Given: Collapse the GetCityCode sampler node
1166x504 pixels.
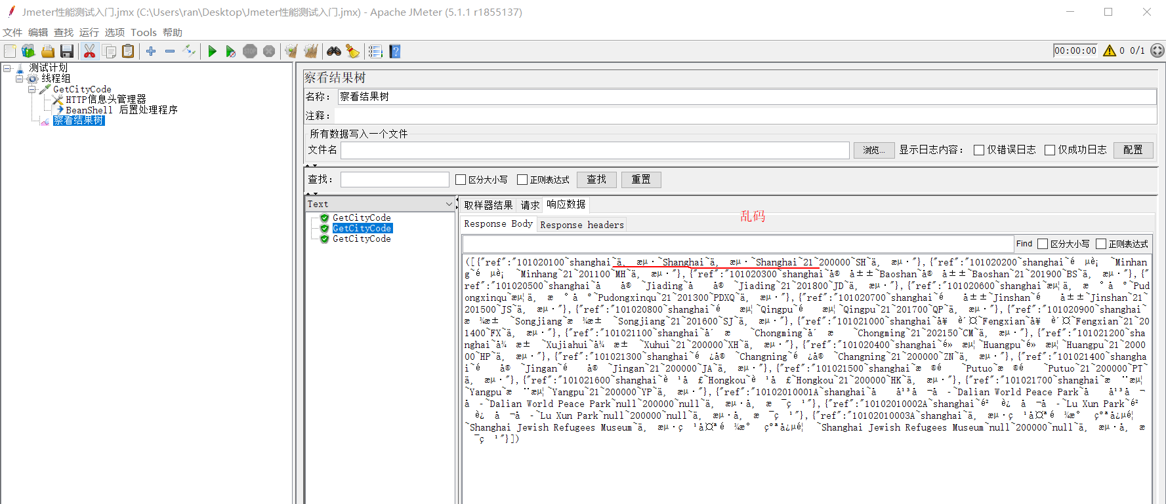Looking at the screenshot, I should pos(31,88).
